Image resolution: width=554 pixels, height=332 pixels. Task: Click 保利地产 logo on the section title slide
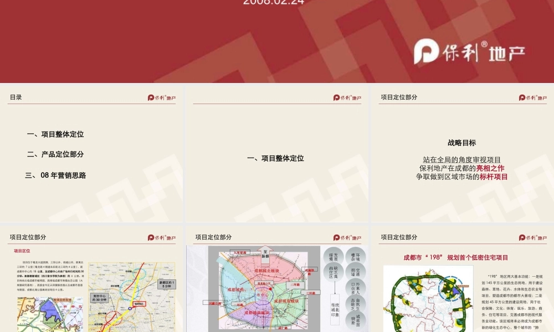click(x=347, y=98)
